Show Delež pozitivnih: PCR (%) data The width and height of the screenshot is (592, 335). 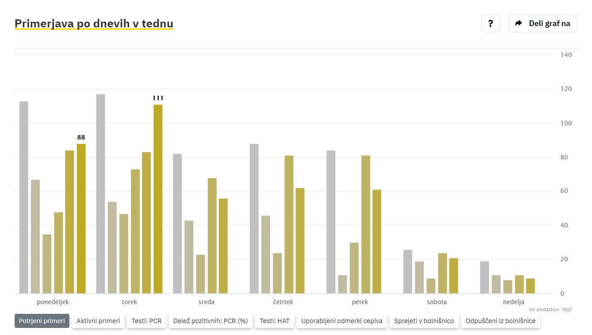click(x=210, y=321)
